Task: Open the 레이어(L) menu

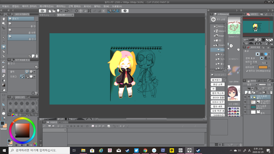Action: pyautogui.click(x=61, y=6)
